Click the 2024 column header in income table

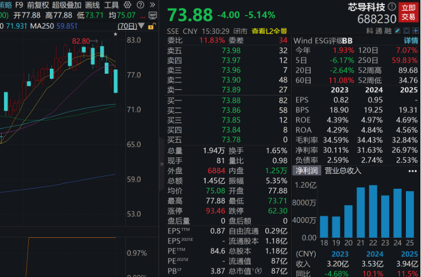[375, 254]
